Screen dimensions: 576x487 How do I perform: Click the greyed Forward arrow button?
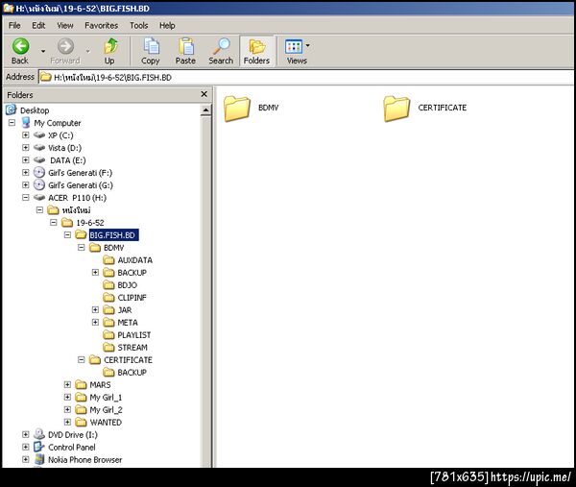pyautogui.click(x=65, y=51)
